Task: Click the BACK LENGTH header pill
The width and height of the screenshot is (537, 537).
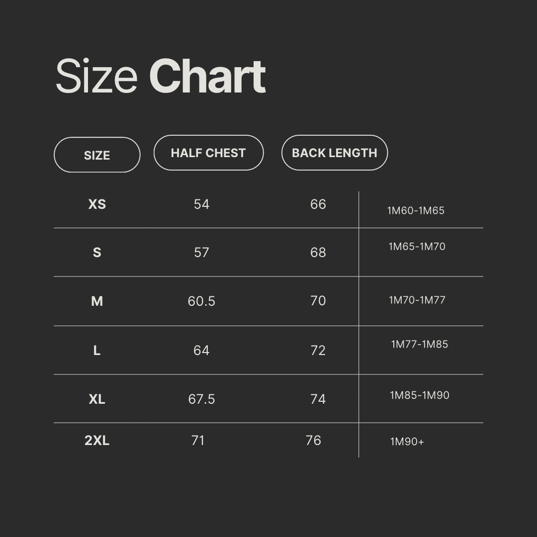Action: coord(334,153)
